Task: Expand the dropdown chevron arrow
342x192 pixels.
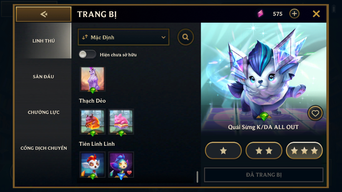Action: [163, 37]
